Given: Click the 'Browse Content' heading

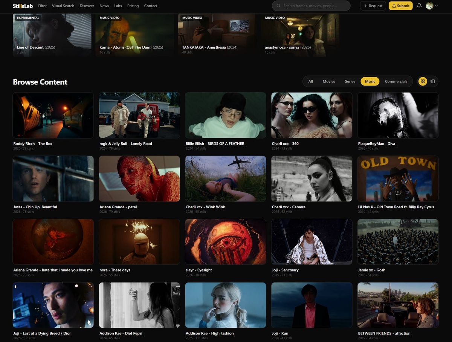Looking at the screenshot, I should coord(40,82).
